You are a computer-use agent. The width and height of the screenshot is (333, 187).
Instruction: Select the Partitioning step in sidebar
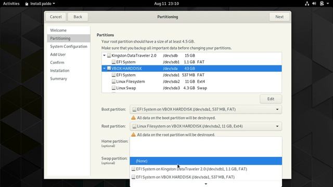coord(69,38)
